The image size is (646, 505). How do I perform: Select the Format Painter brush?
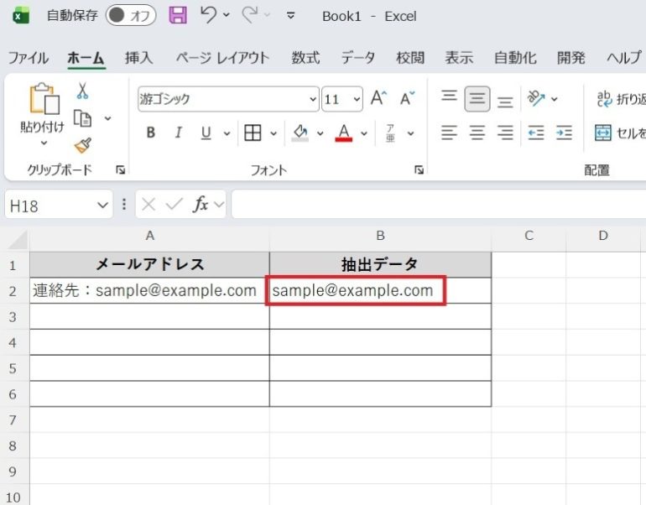pyautogui.click(x=83, y=145)
